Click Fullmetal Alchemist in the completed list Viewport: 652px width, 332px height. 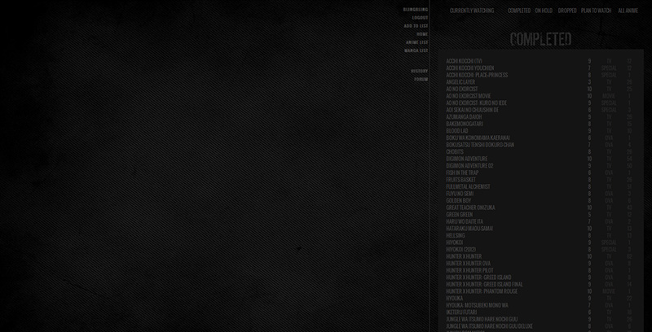[468, 186]
